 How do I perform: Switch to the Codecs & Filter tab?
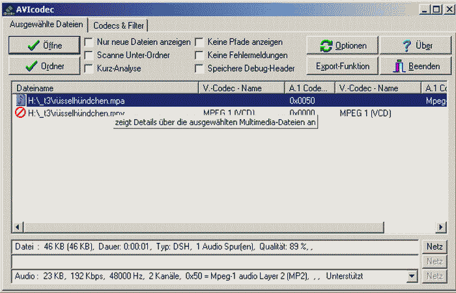[119, 25]
